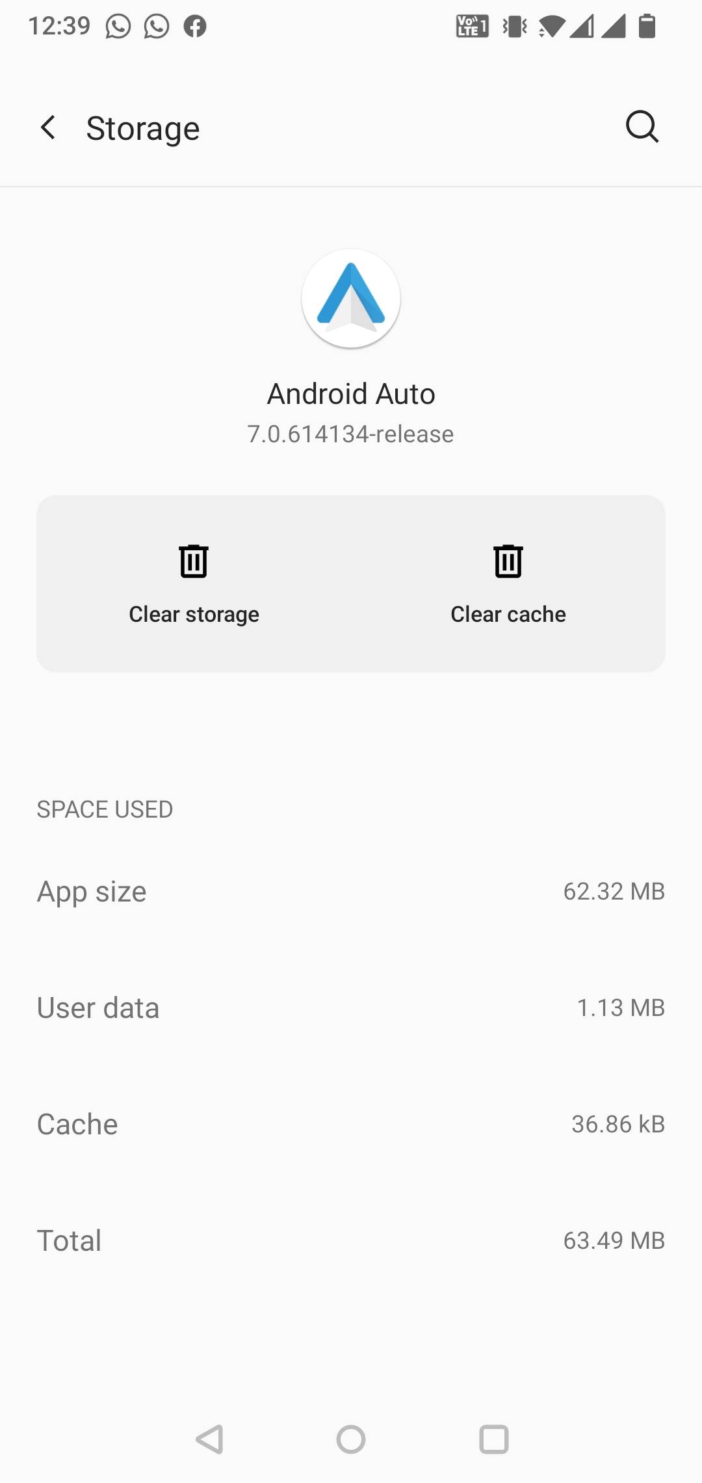Tap the vibrate mode status icon

pos(515,27)
